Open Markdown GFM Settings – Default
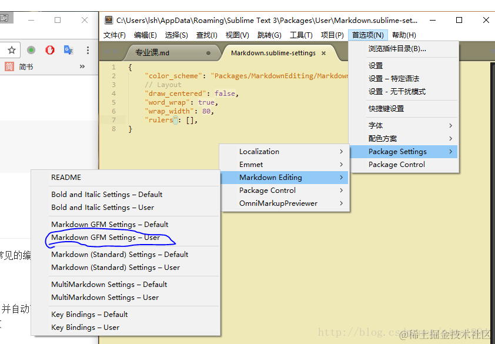 point(126,225)
